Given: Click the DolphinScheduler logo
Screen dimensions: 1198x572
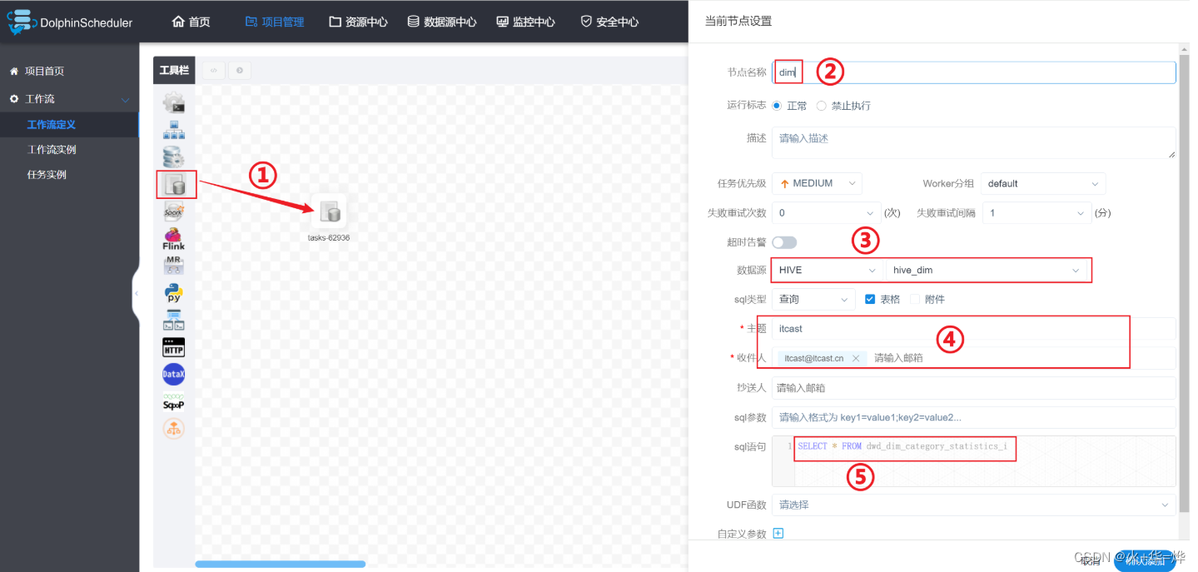Looking at the screenshot, I should pyautogui.click(x=70, y=22).
